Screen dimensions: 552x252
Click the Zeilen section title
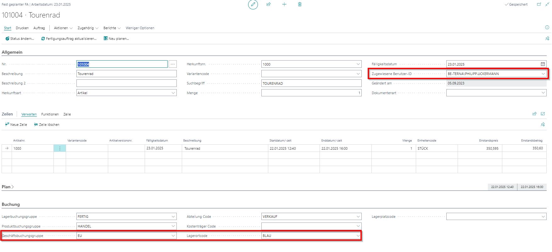tap(7, 114)
